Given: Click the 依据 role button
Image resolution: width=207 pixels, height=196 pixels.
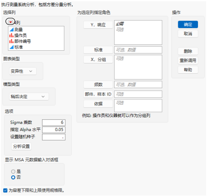Looking at the screenshot, I should click(98, 104).
